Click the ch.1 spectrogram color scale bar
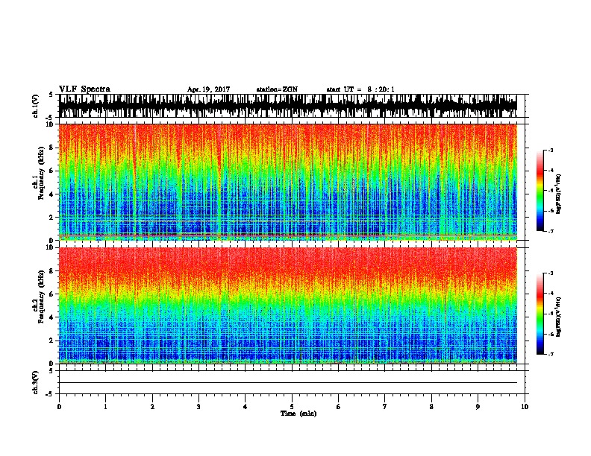 point(540,191)
